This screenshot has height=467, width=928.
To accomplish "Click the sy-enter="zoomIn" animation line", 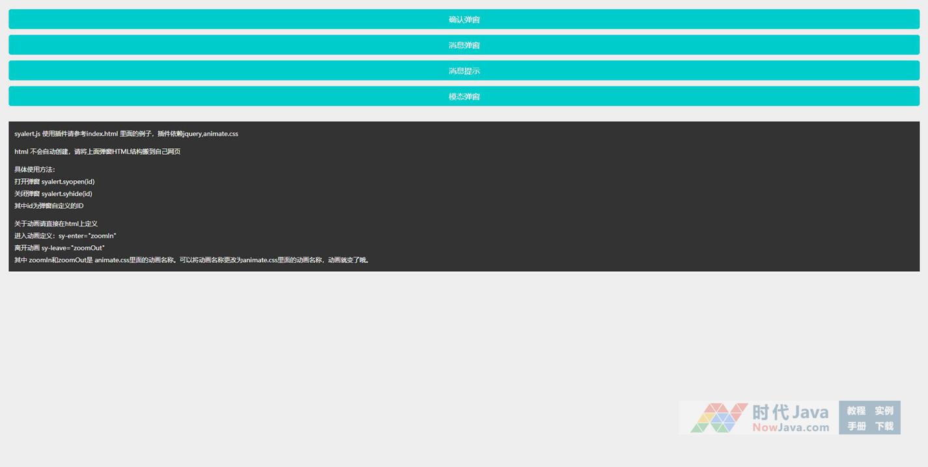I will pyautogui.click(x=65, y=235).
